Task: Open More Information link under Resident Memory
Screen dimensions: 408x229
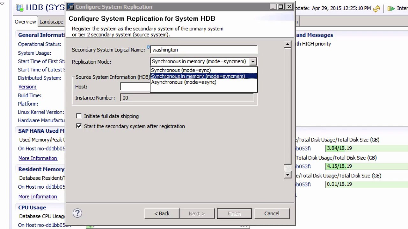Action: [x=38, y=197]
